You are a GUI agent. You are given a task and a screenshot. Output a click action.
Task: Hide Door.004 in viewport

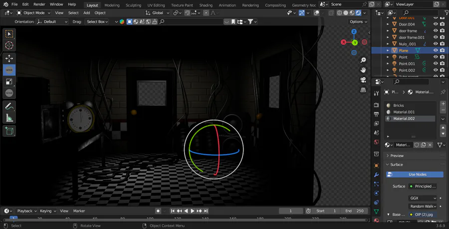click(436, 24)
